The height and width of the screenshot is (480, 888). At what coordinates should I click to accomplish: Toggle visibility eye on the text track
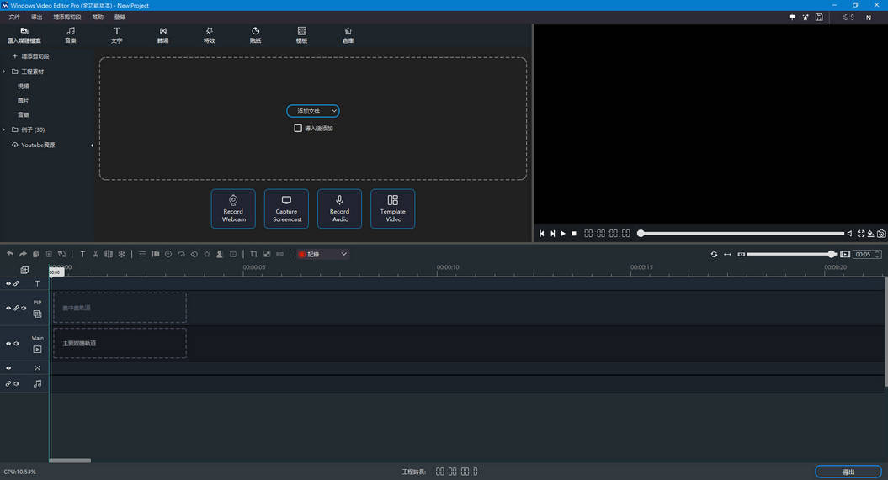click(x=8, y=284)
